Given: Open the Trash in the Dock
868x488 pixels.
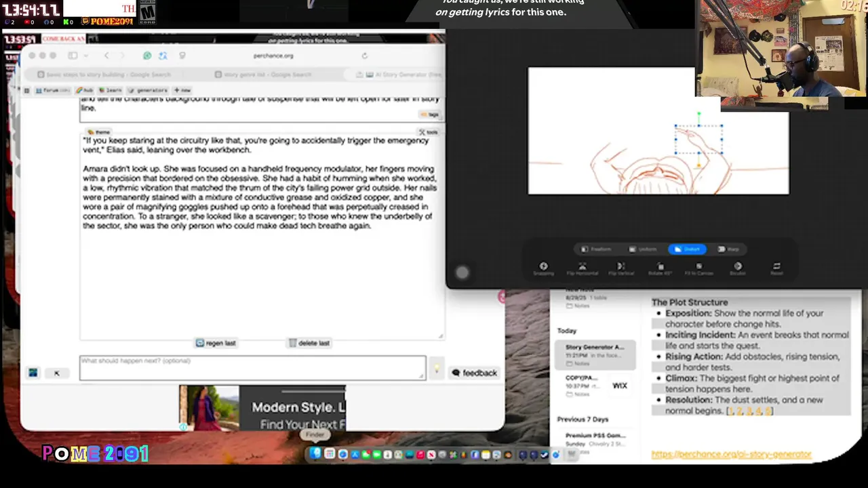Looking at the screenshot, I should (572, 454).
